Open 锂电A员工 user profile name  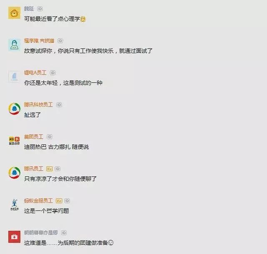tap(35, 73)
